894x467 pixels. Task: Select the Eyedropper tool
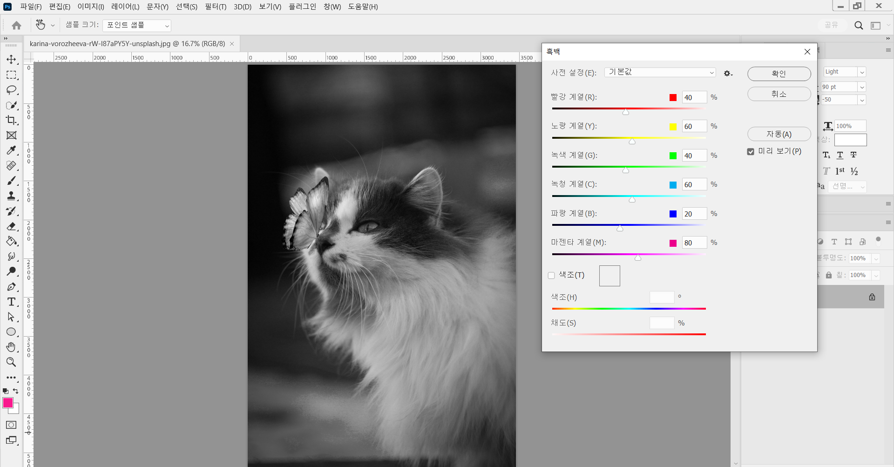(x=11, y=150)
